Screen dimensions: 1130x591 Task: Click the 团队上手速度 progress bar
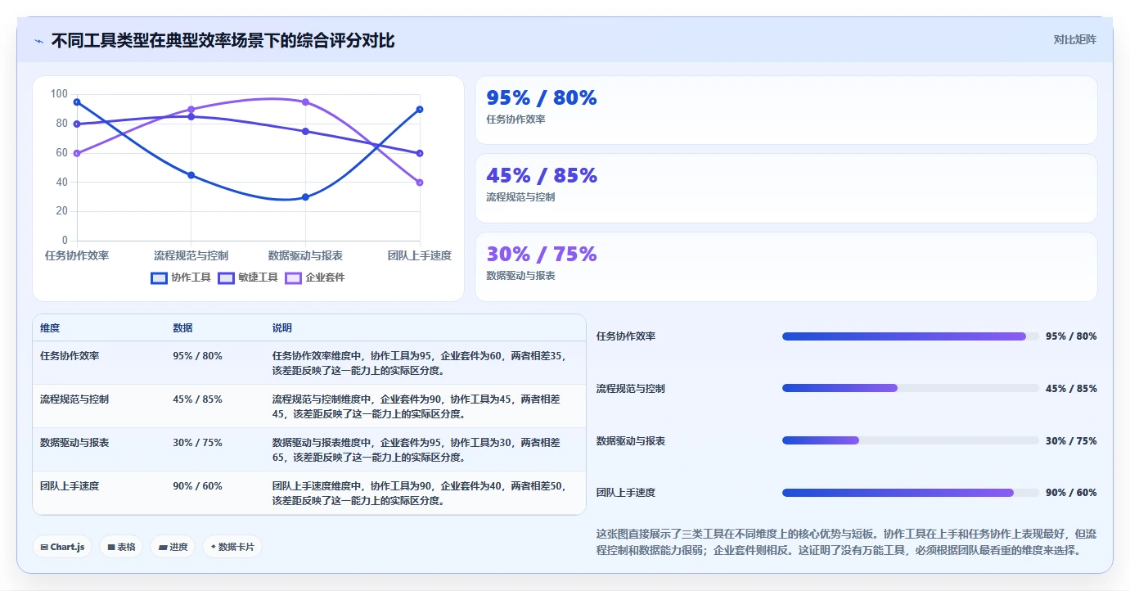pos(911,493)
